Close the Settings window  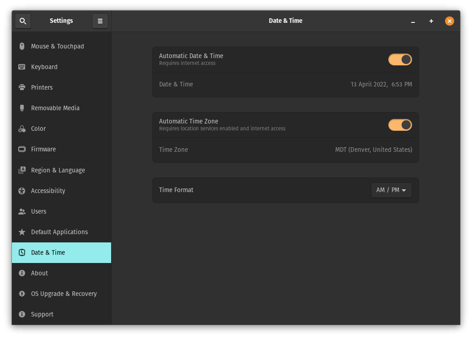click(x=450, y=21)
